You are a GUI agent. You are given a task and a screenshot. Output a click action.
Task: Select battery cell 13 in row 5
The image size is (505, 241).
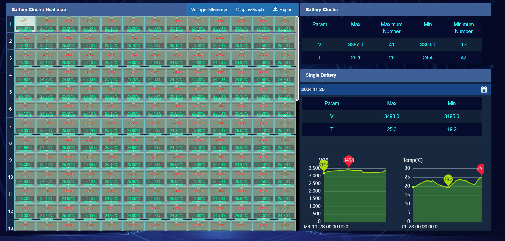pos(285,92)
